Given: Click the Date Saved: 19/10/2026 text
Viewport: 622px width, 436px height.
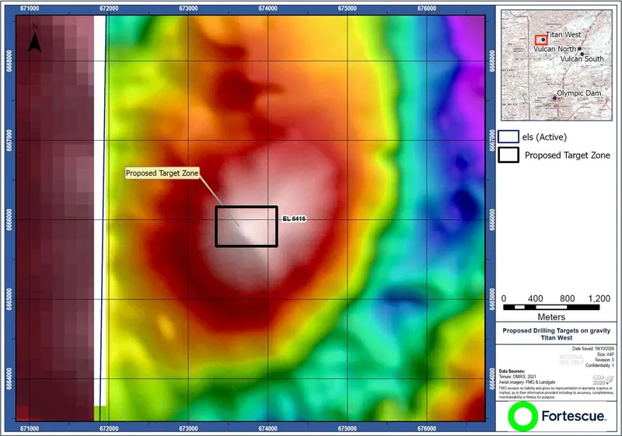Looking at the screenshot, I should (x=593, y=349).
